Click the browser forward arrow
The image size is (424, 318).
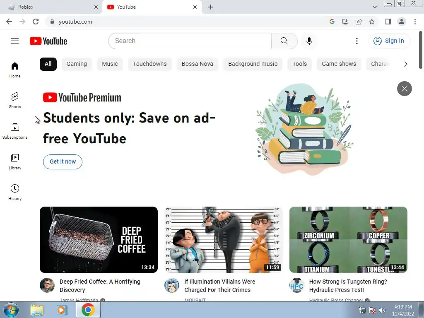point(22,22)
